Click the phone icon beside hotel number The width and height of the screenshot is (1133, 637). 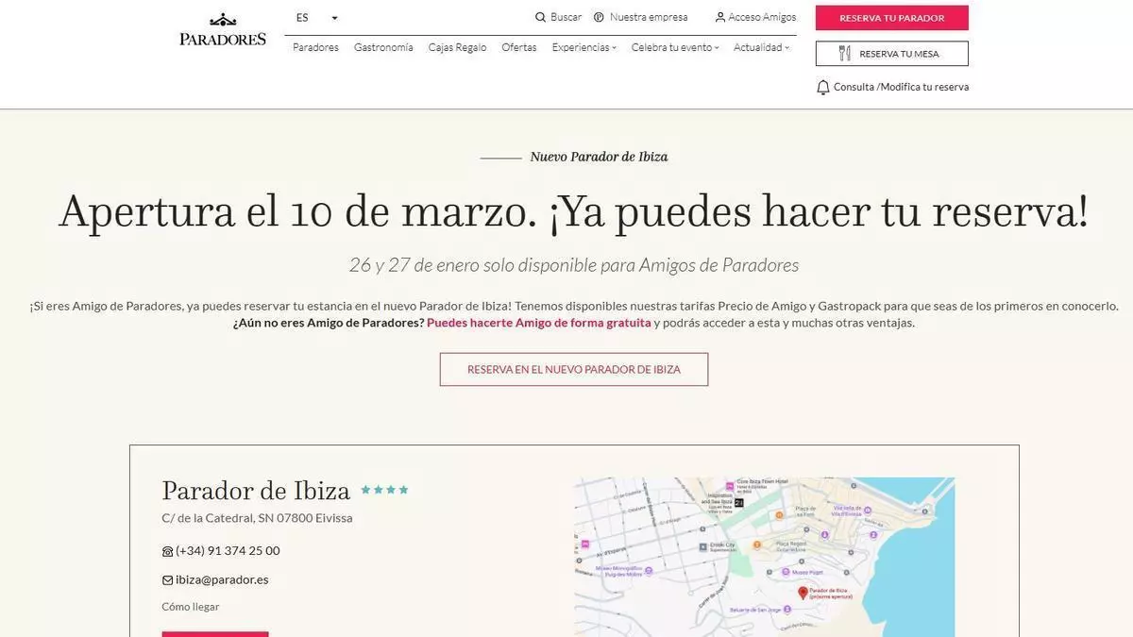pos(167,551)
